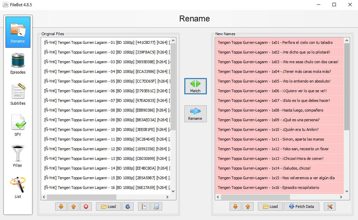Select new name '1x07 - ¡Esto es lo que debes hacer!'
Viewport: 358px width, 220px height.
[279, 101]
